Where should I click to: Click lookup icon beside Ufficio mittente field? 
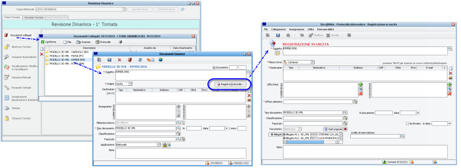355,102
